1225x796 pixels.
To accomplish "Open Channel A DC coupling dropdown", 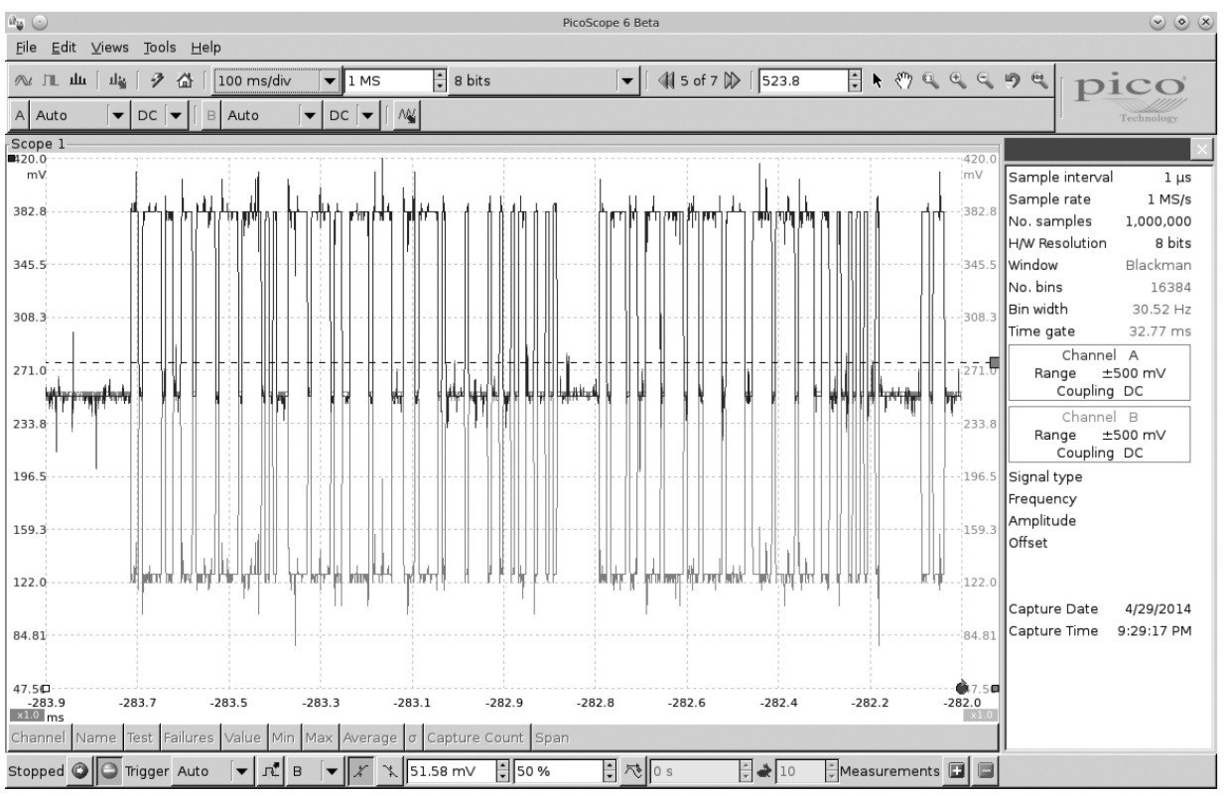I will 177,115.
